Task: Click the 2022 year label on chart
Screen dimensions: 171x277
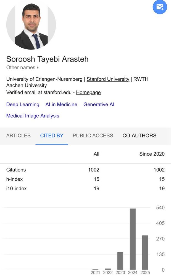Action: coord(108,273)
